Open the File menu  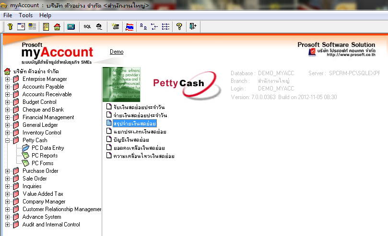(x=8, y=15)
